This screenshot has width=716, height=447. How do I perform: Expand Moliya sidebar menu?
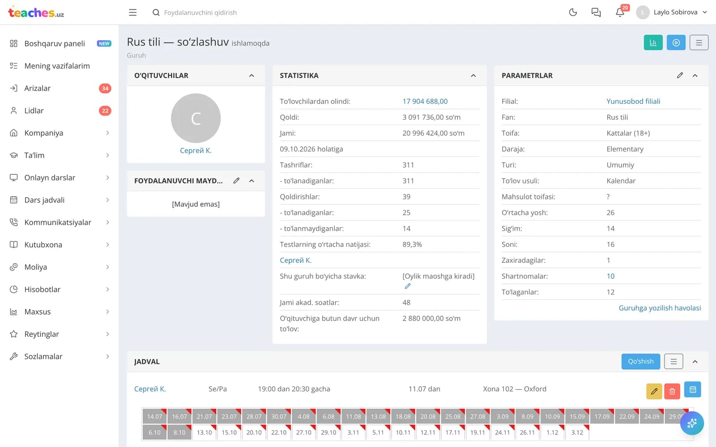pos(60,267)
